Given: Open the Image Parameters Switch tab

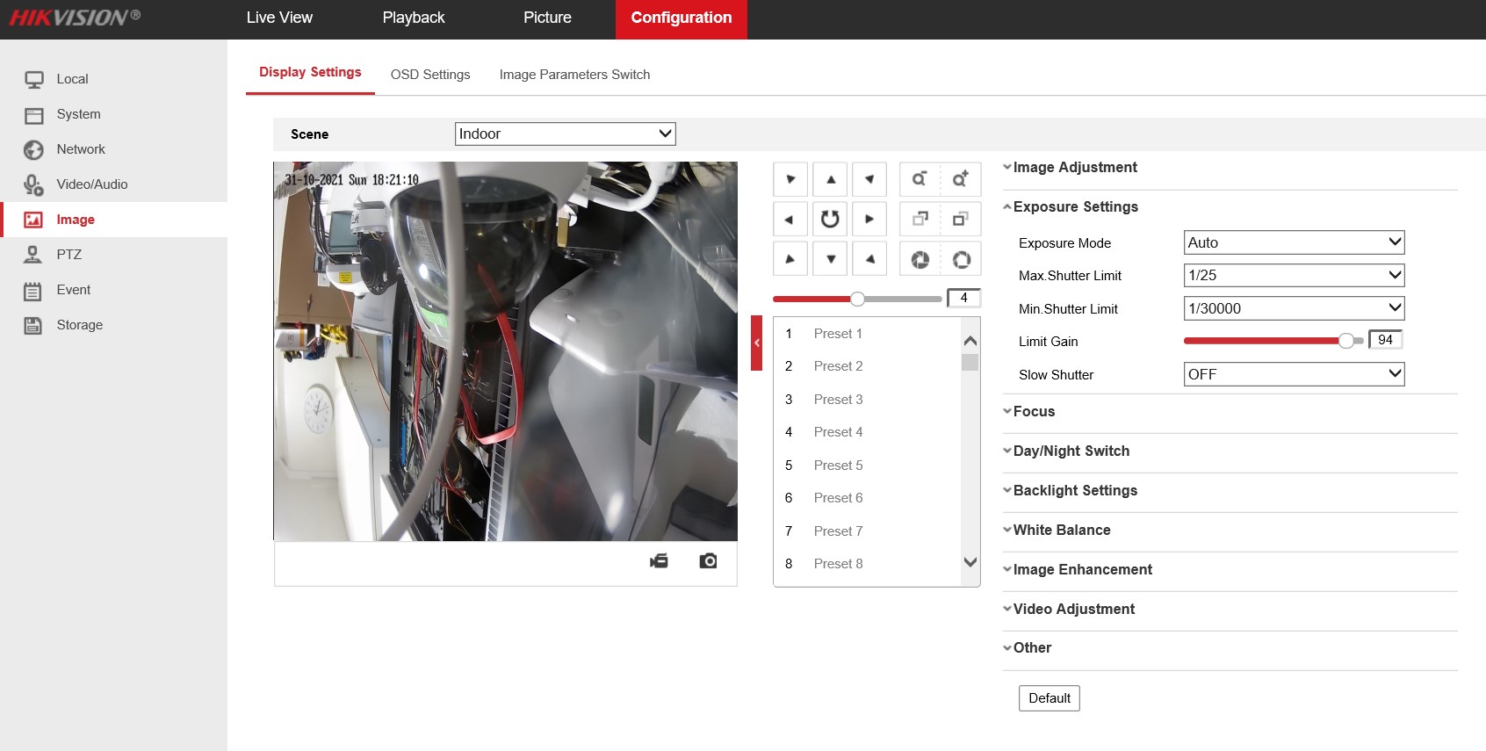Looking at the screenshot, I should tap(575, 75).
